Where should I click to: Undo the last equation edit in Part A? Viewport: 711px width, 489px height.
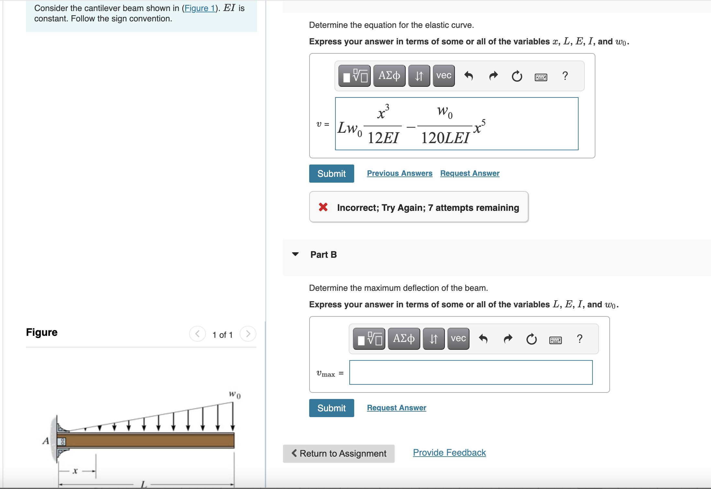click(x=469, y=76)
